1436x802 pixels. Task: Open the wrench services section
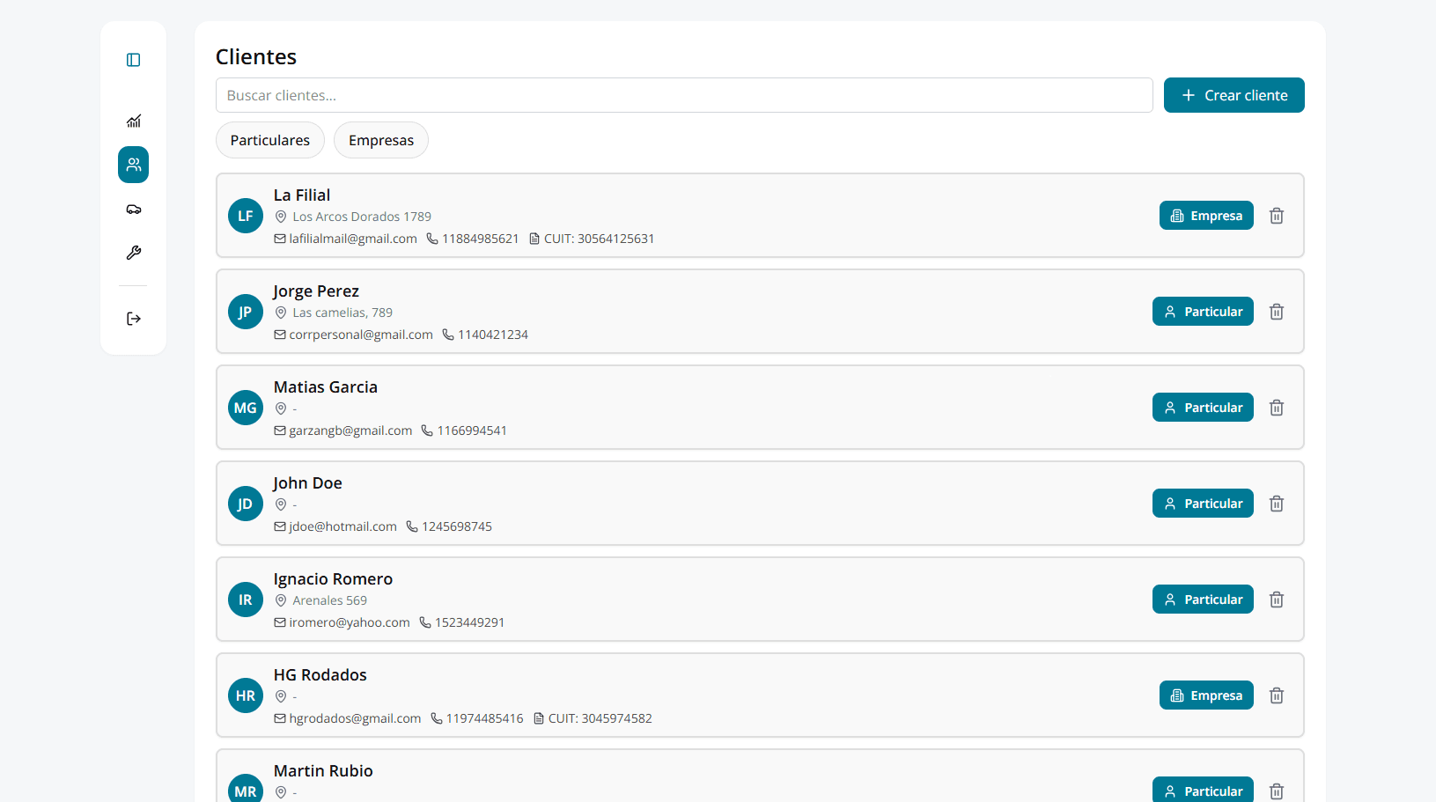[134, 253]
